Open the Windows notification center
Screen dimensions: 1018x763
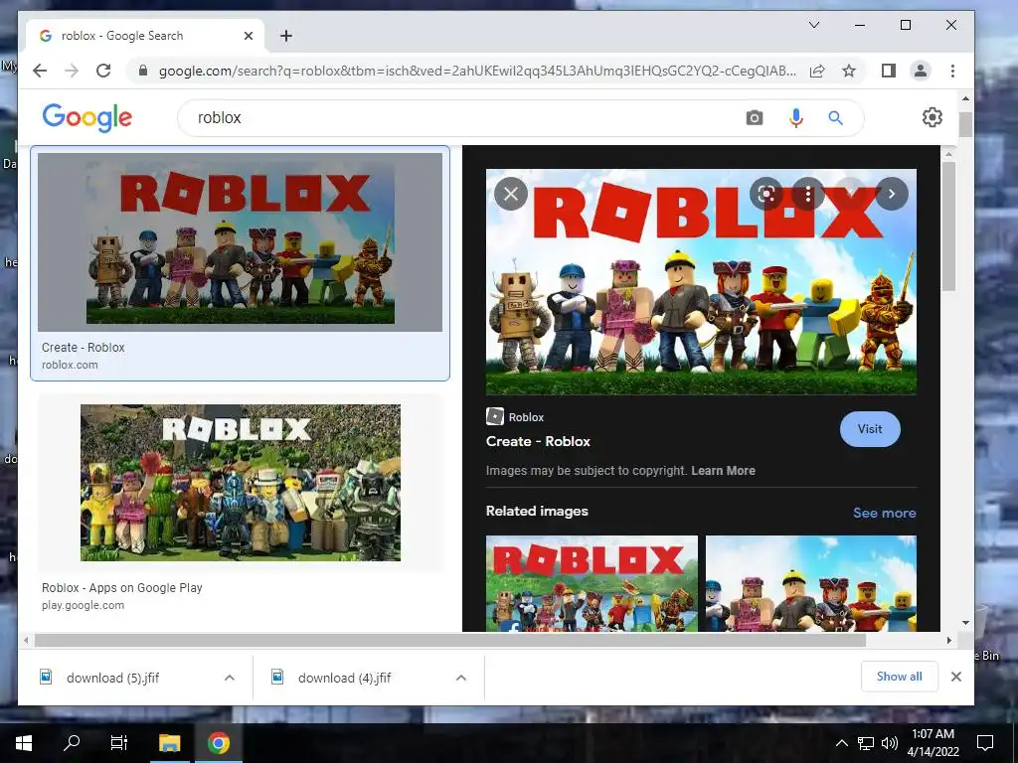click(x=985, y=743)
